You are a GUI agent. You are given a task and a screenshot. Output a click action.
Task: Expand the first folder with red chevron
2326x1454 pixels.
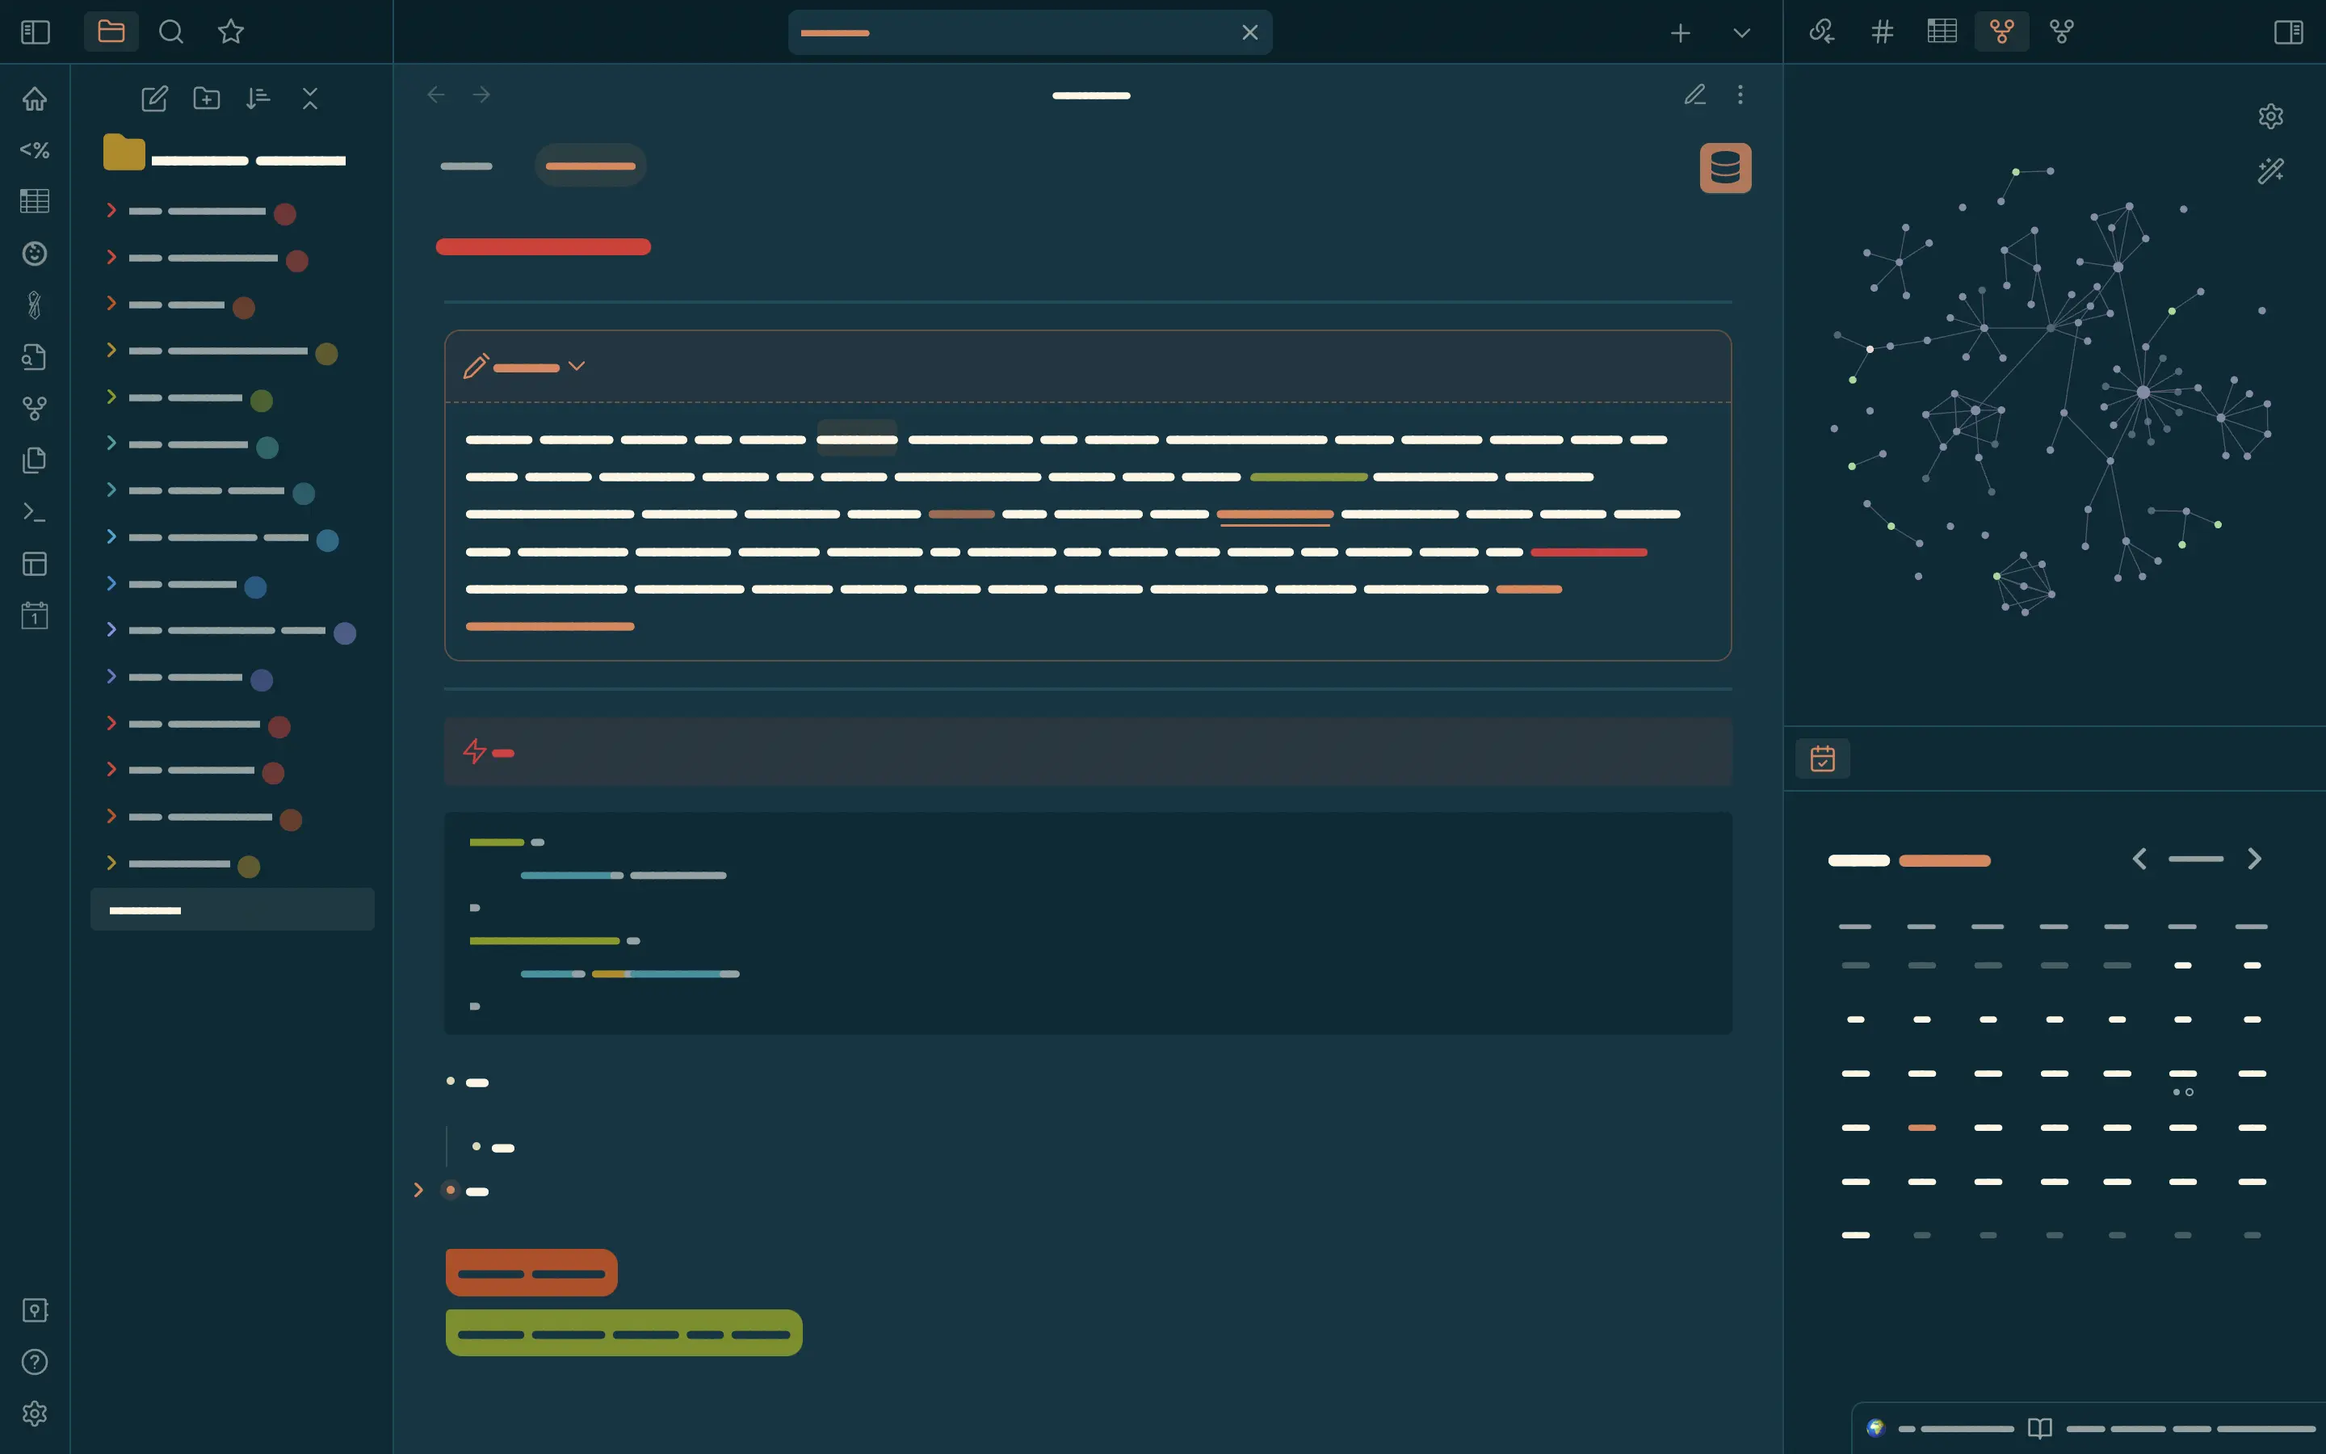(x=111, y=210)
